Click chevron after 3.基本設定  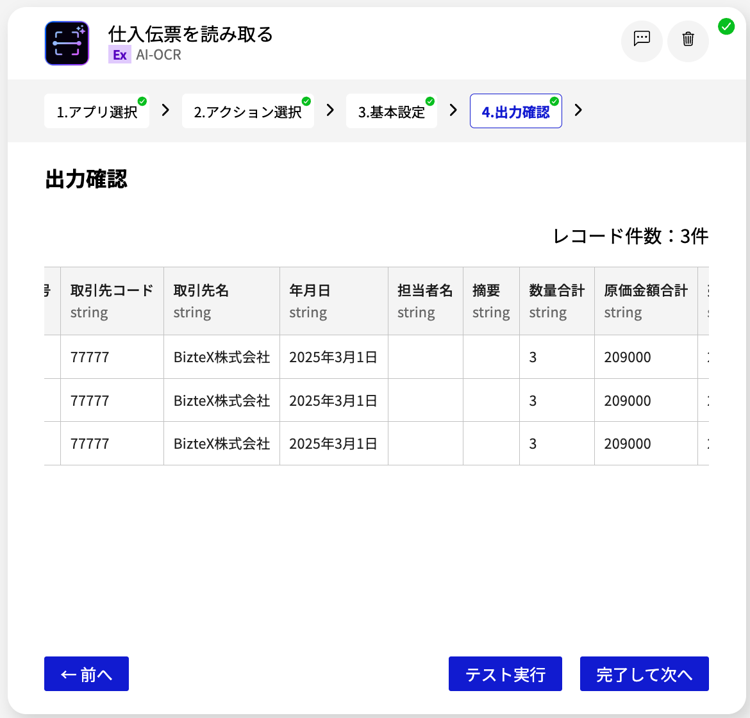453,110
